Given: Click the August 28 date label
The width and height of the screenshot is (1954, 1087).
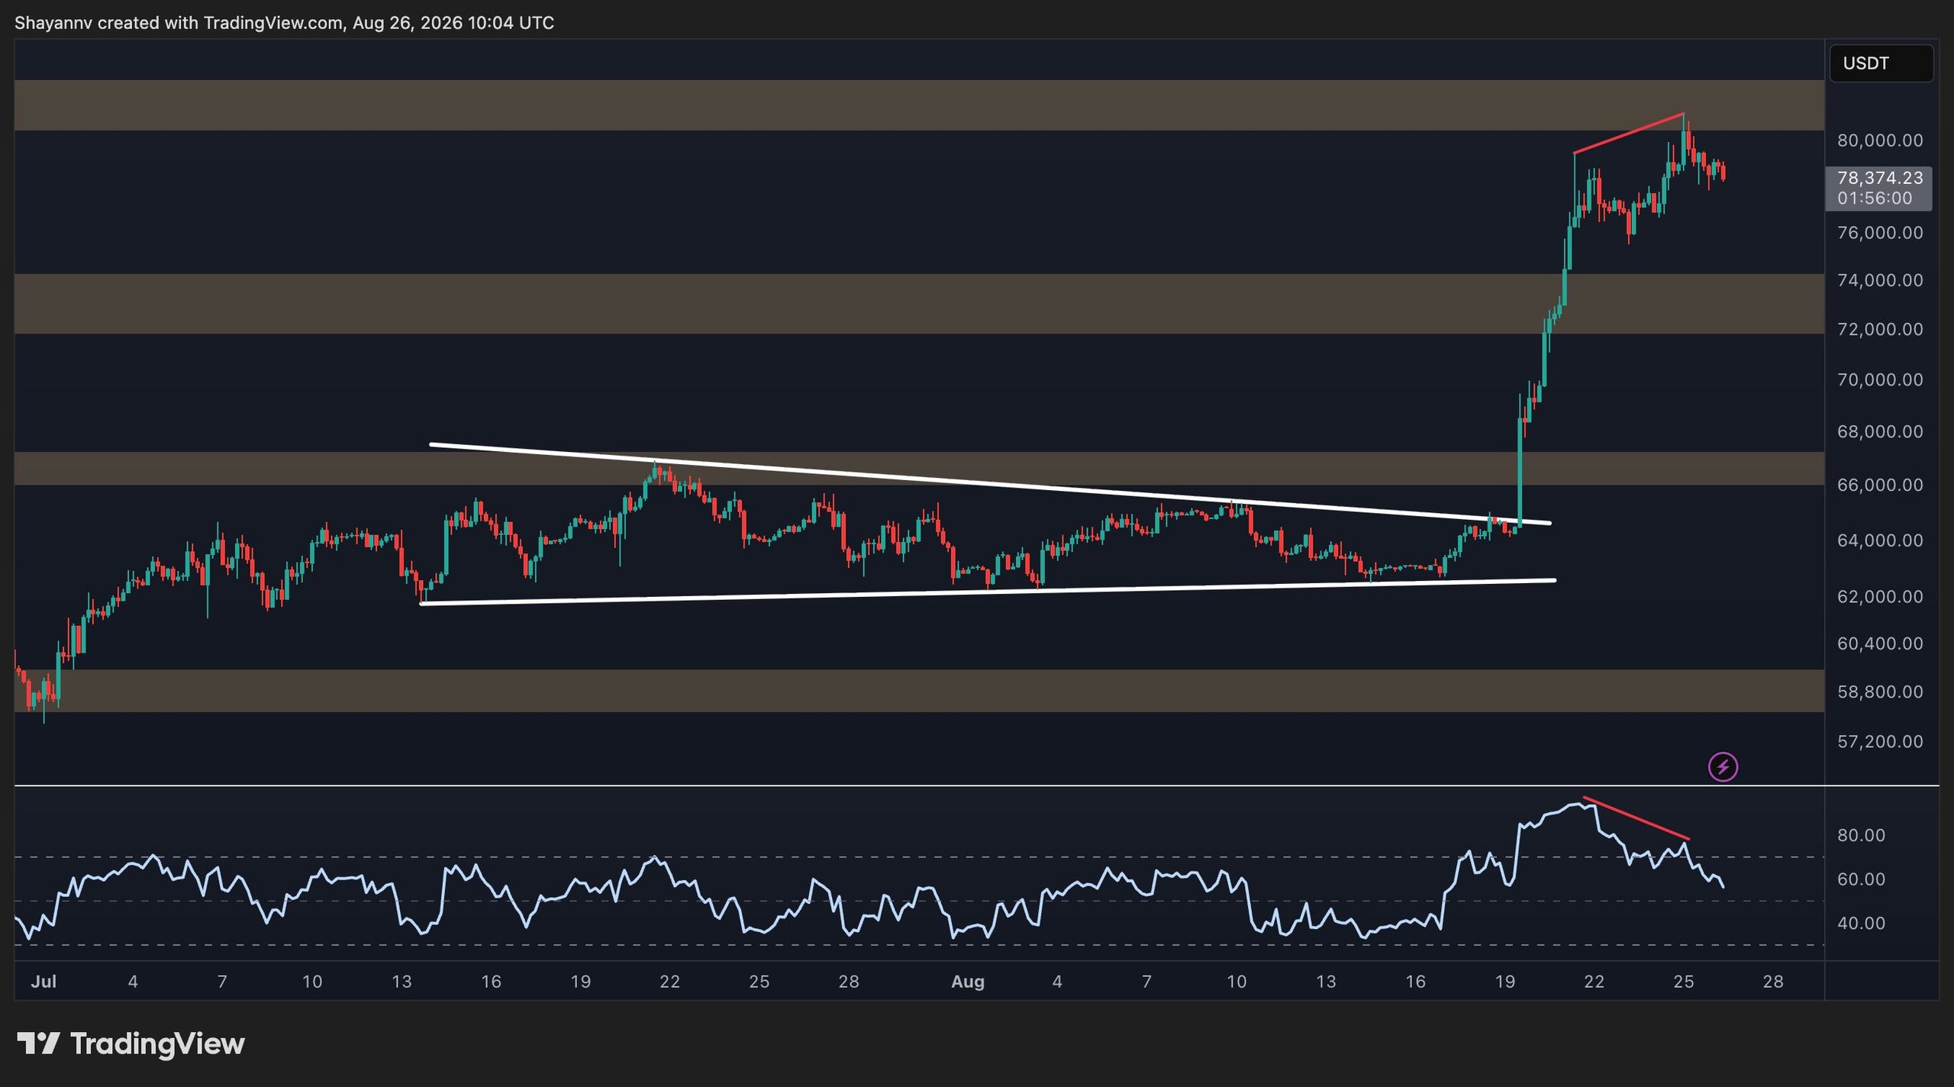Looking at the screenshot, I should [x=1772, y=982].
